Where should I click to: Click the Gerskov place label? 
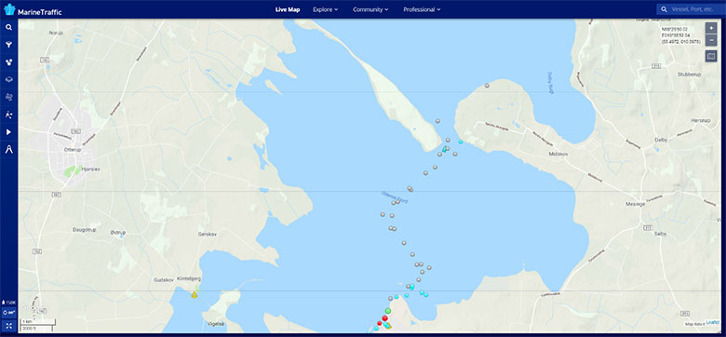[207, 235]
